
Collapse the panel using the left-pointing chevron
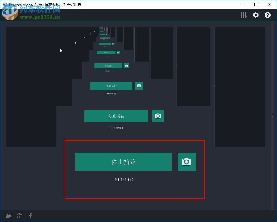pyautogui.click(x=272, y=115)
